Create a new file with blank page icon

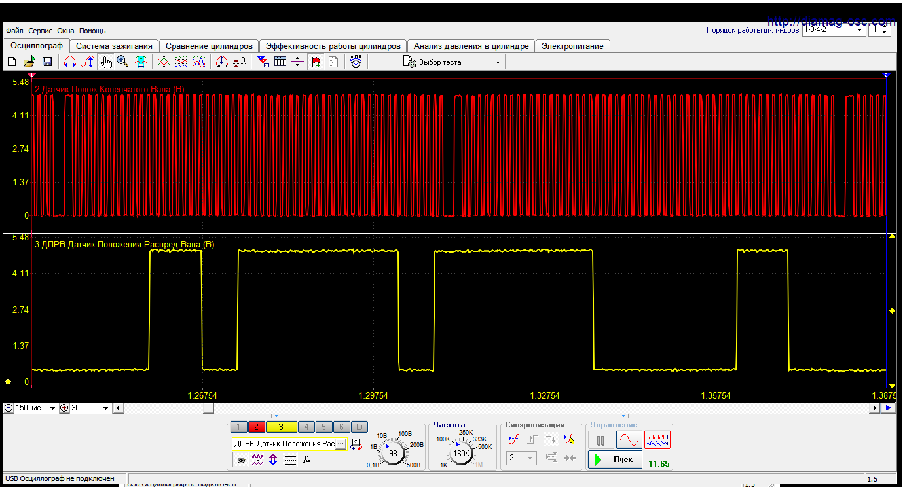click(11, 62)
